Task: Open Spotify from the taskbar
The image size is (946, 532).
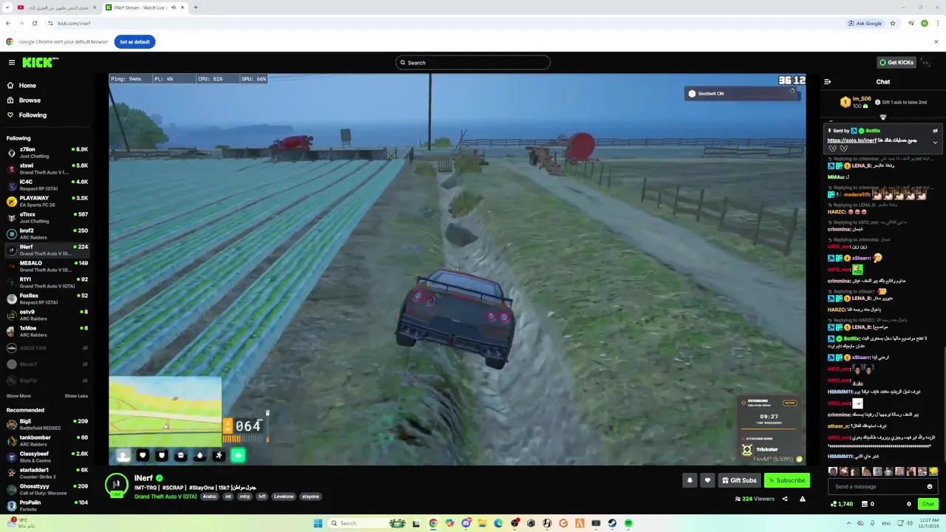Action: click(x=628, y=523)
